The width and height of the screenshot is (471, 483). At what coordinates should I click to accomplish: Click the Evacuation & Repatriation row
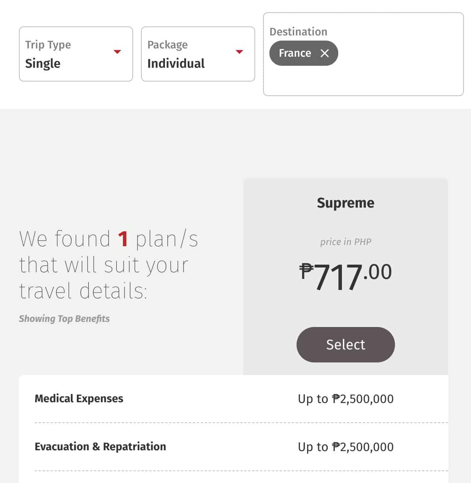[100, 446]
